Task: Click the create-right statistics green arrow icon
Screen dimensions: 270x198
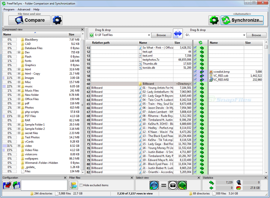Action: 211,182
